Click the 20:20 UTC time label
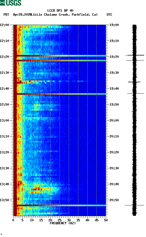146x237 pixels. tap(114, 152)
